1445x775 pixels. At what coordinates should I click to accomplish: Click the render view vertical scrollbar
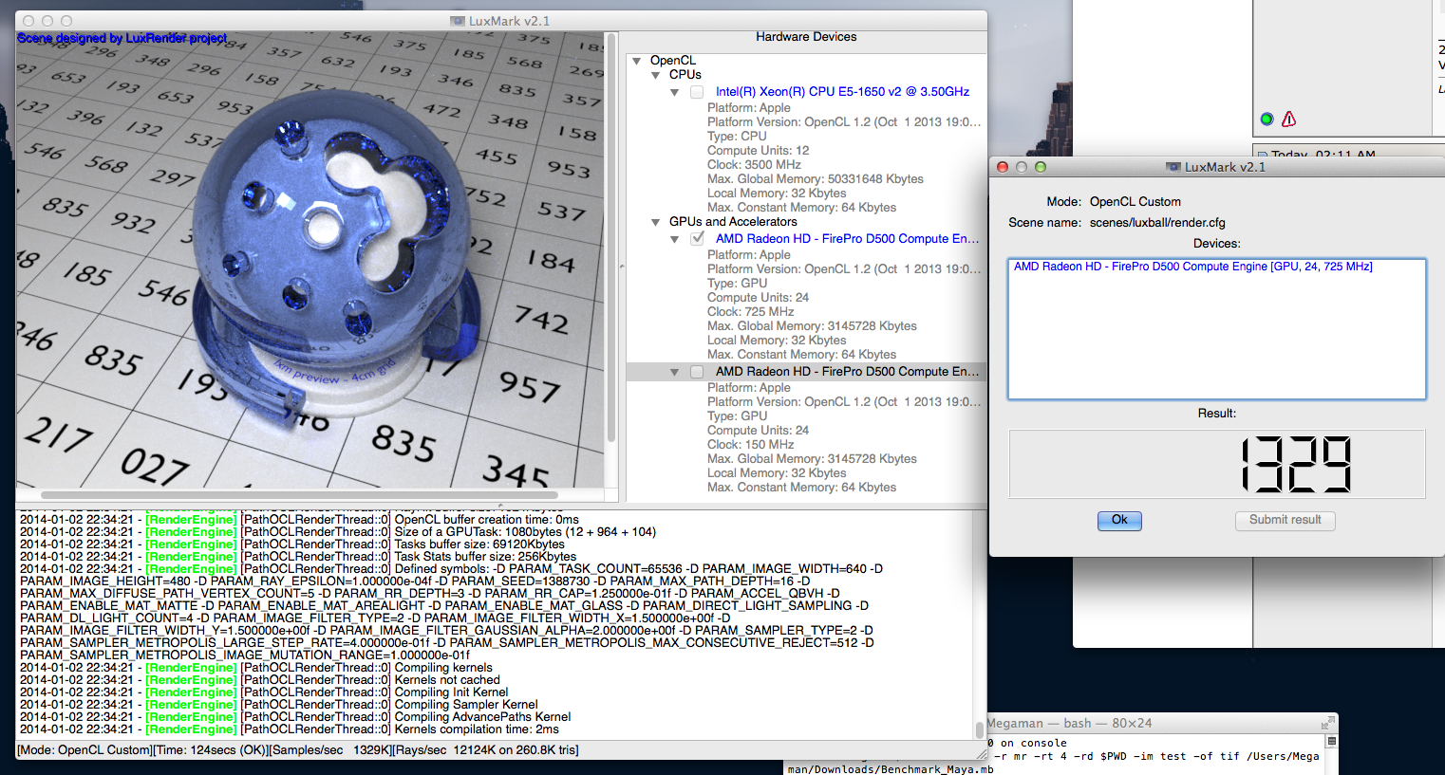[611, 238]
